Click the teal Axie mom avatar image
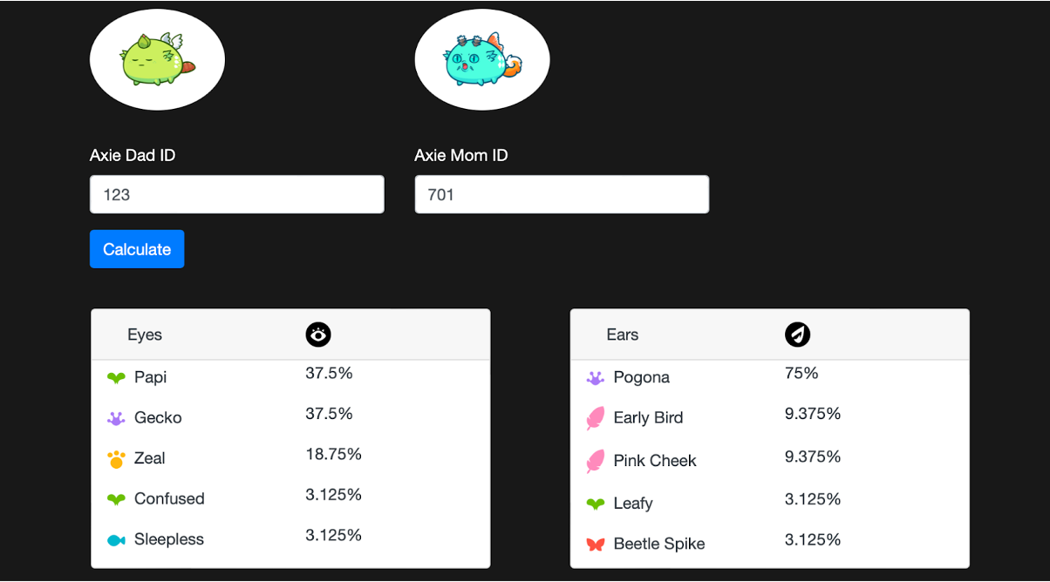The width and height of the screenshot is (1050, 582). tap(481, 59)
